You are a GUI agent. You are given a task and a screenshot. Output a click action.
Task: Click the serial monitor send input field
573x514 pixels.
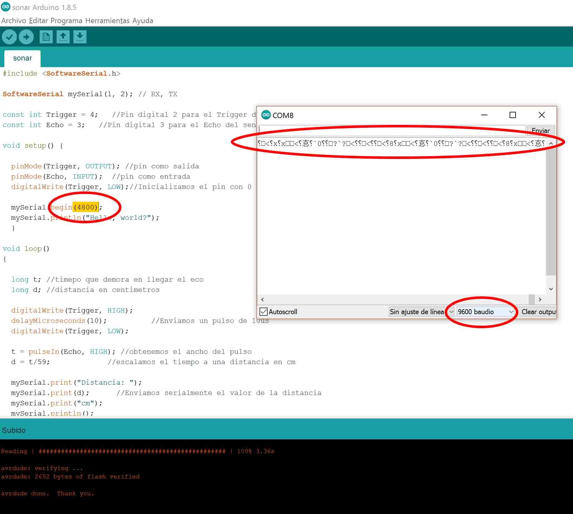392,130
